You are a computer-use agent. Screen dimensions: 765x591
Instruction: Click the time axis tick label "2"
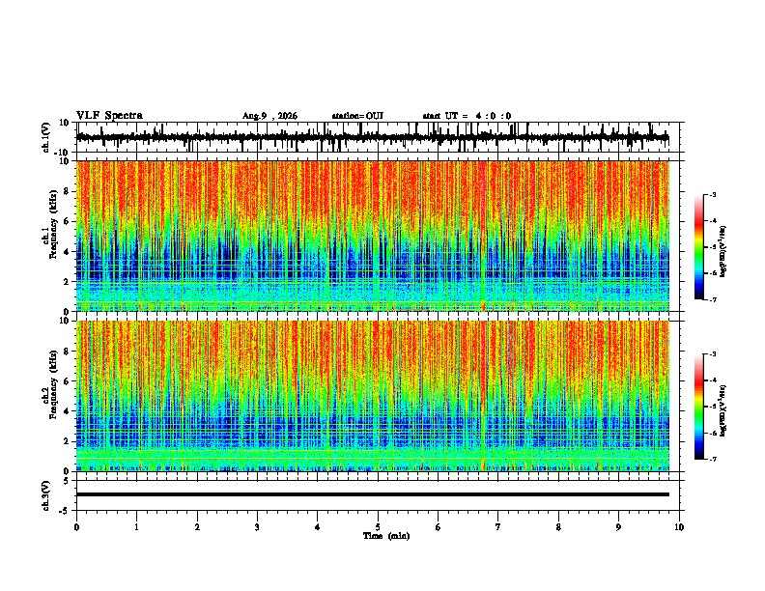[197, 527]
